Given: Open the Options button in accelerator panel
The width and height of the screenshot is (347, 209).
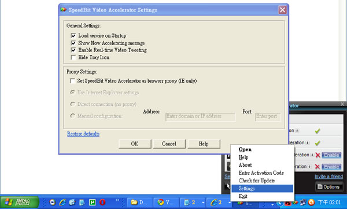Looking at the screenshot, I should (x=328, y=187).
